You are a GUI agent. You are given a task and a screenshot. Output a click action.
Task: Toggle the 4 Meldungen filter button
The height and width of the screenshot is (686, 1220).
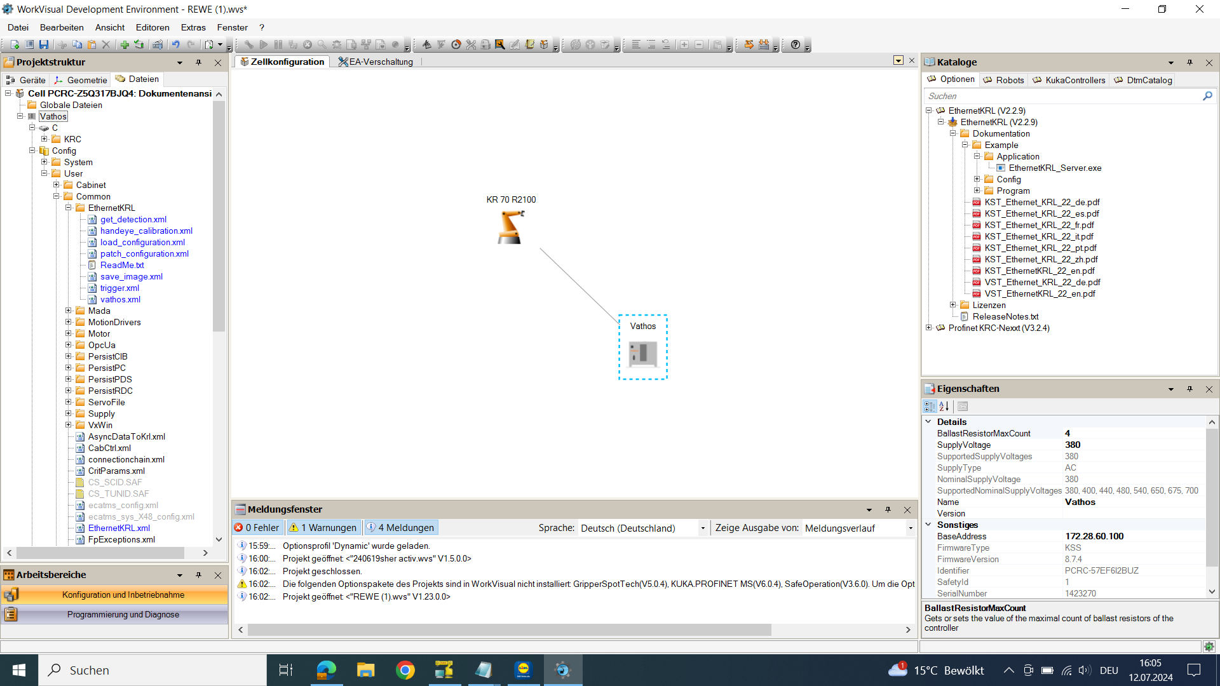(401, 528)
